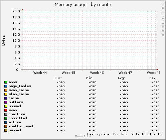Select the 'page_tables' legend label

coord(20,86)
